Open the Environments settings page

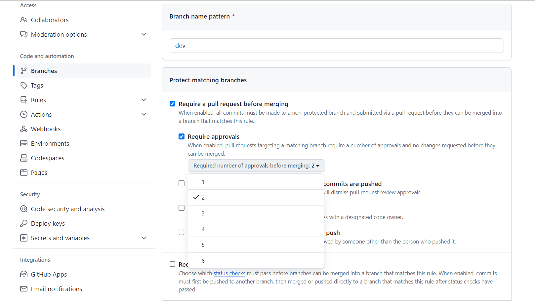(50, 143)
